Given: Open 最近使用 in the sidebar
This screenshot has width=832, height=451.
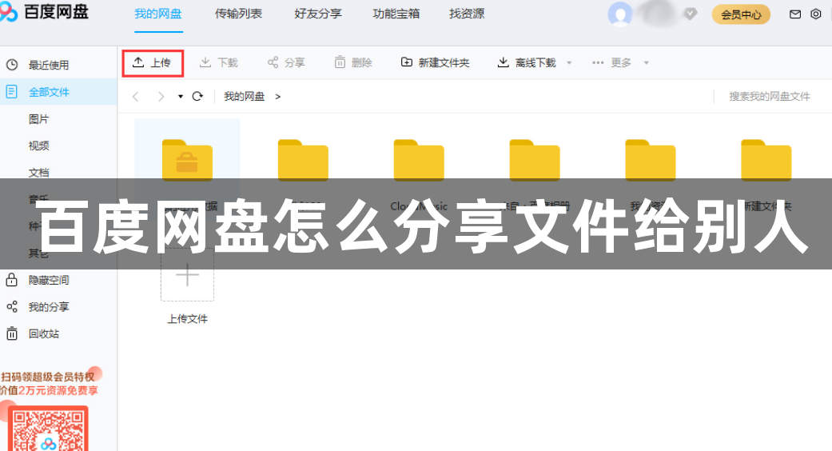Looking at the screenshot, I should click(49, 66).
